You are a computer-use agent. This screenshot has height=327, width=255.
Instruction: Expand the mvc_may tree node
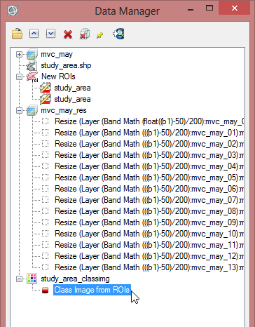pyautogui.click(x=19, y=55)
